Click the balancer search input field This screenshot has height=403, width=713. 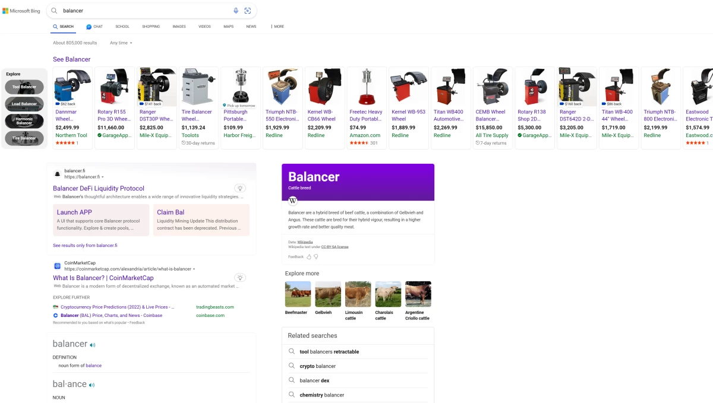click(143, 11)
